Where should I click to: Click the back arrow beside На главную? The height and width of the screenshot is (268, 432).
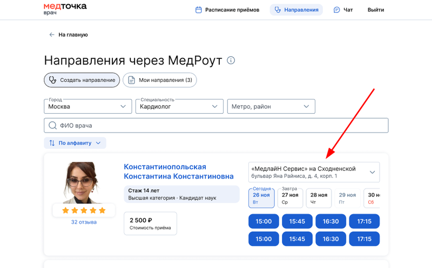(x=52, y=35)
